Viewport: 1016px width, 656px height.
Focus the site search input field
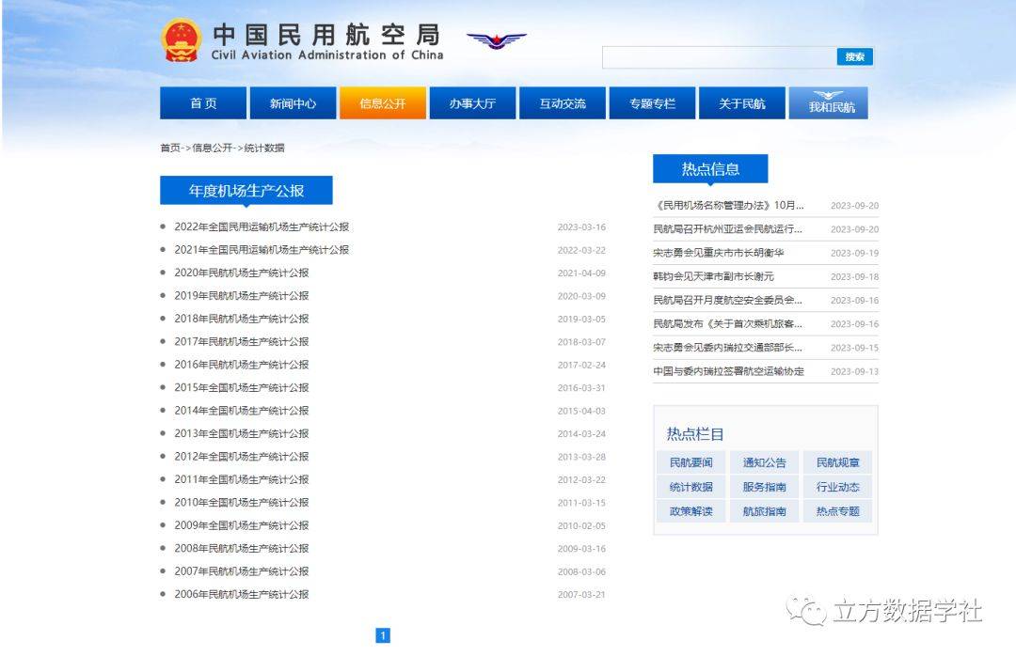720,57
